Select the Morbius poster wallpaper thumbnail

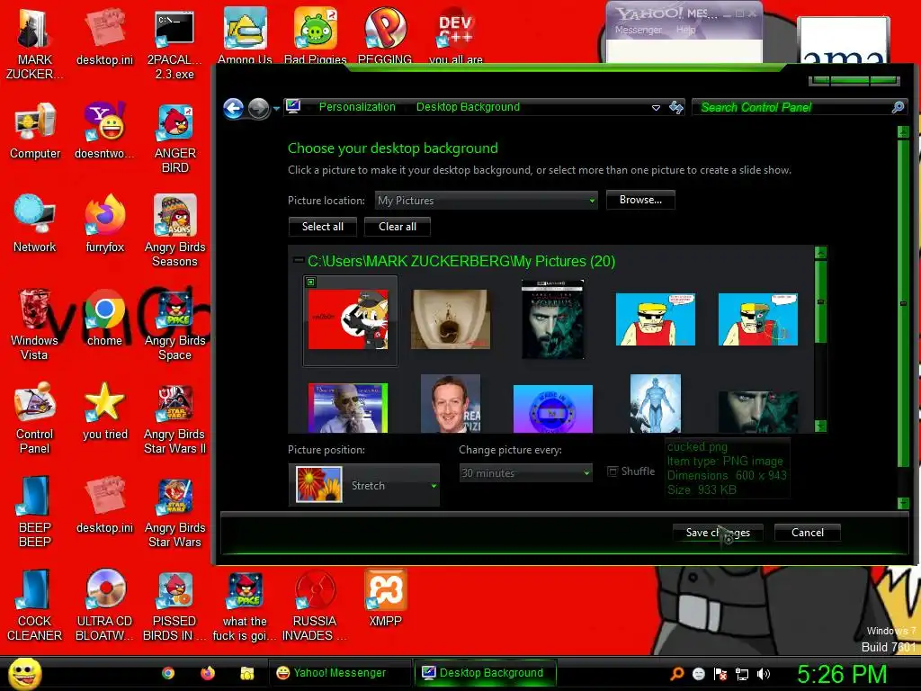pos(553,319)
